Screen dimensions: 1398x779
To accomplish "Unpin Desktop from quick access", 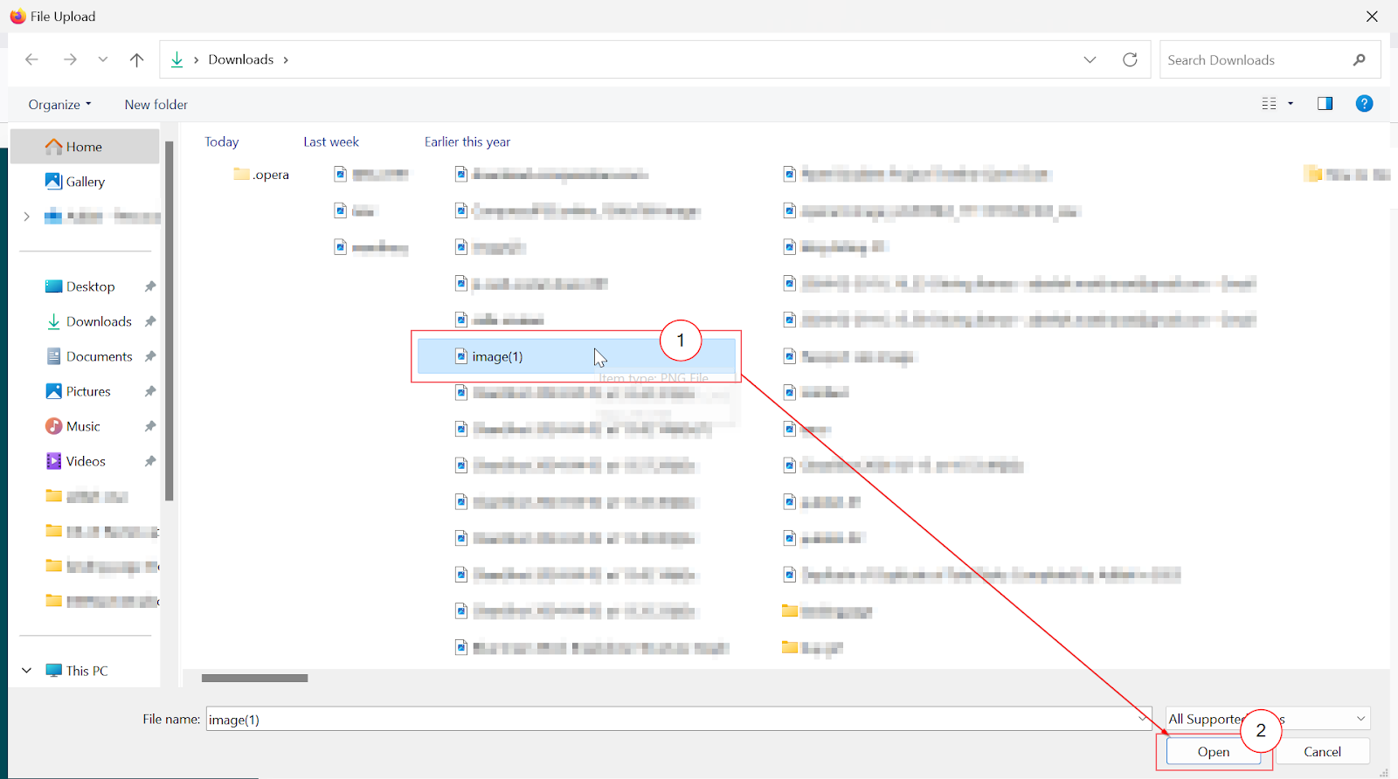I will [x=150, y=286].
